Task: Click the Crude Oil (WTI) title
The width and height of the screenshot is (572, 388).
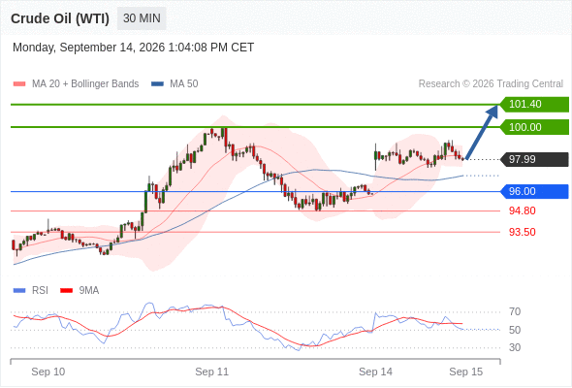Action: (60, 18)
